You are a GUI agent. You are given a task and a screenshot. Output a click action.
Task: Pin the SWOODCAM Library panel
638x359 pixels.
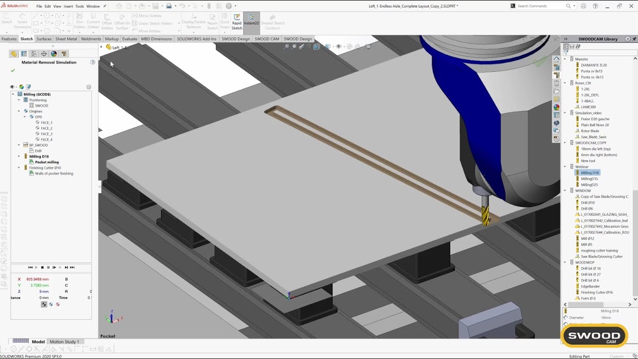tap(634, 39)
